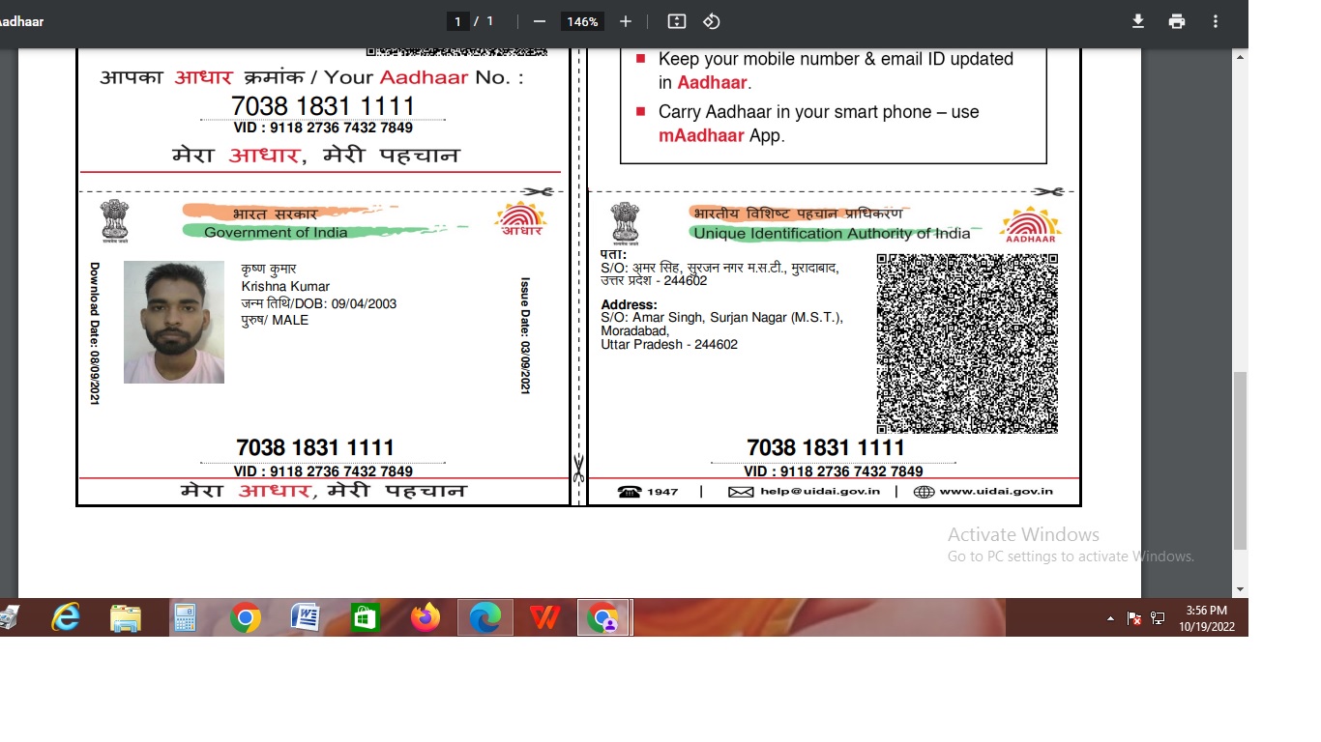Click the vertical scrollbar thumb
Screen dimensions: 1321x742
(x=1241, y=461)
